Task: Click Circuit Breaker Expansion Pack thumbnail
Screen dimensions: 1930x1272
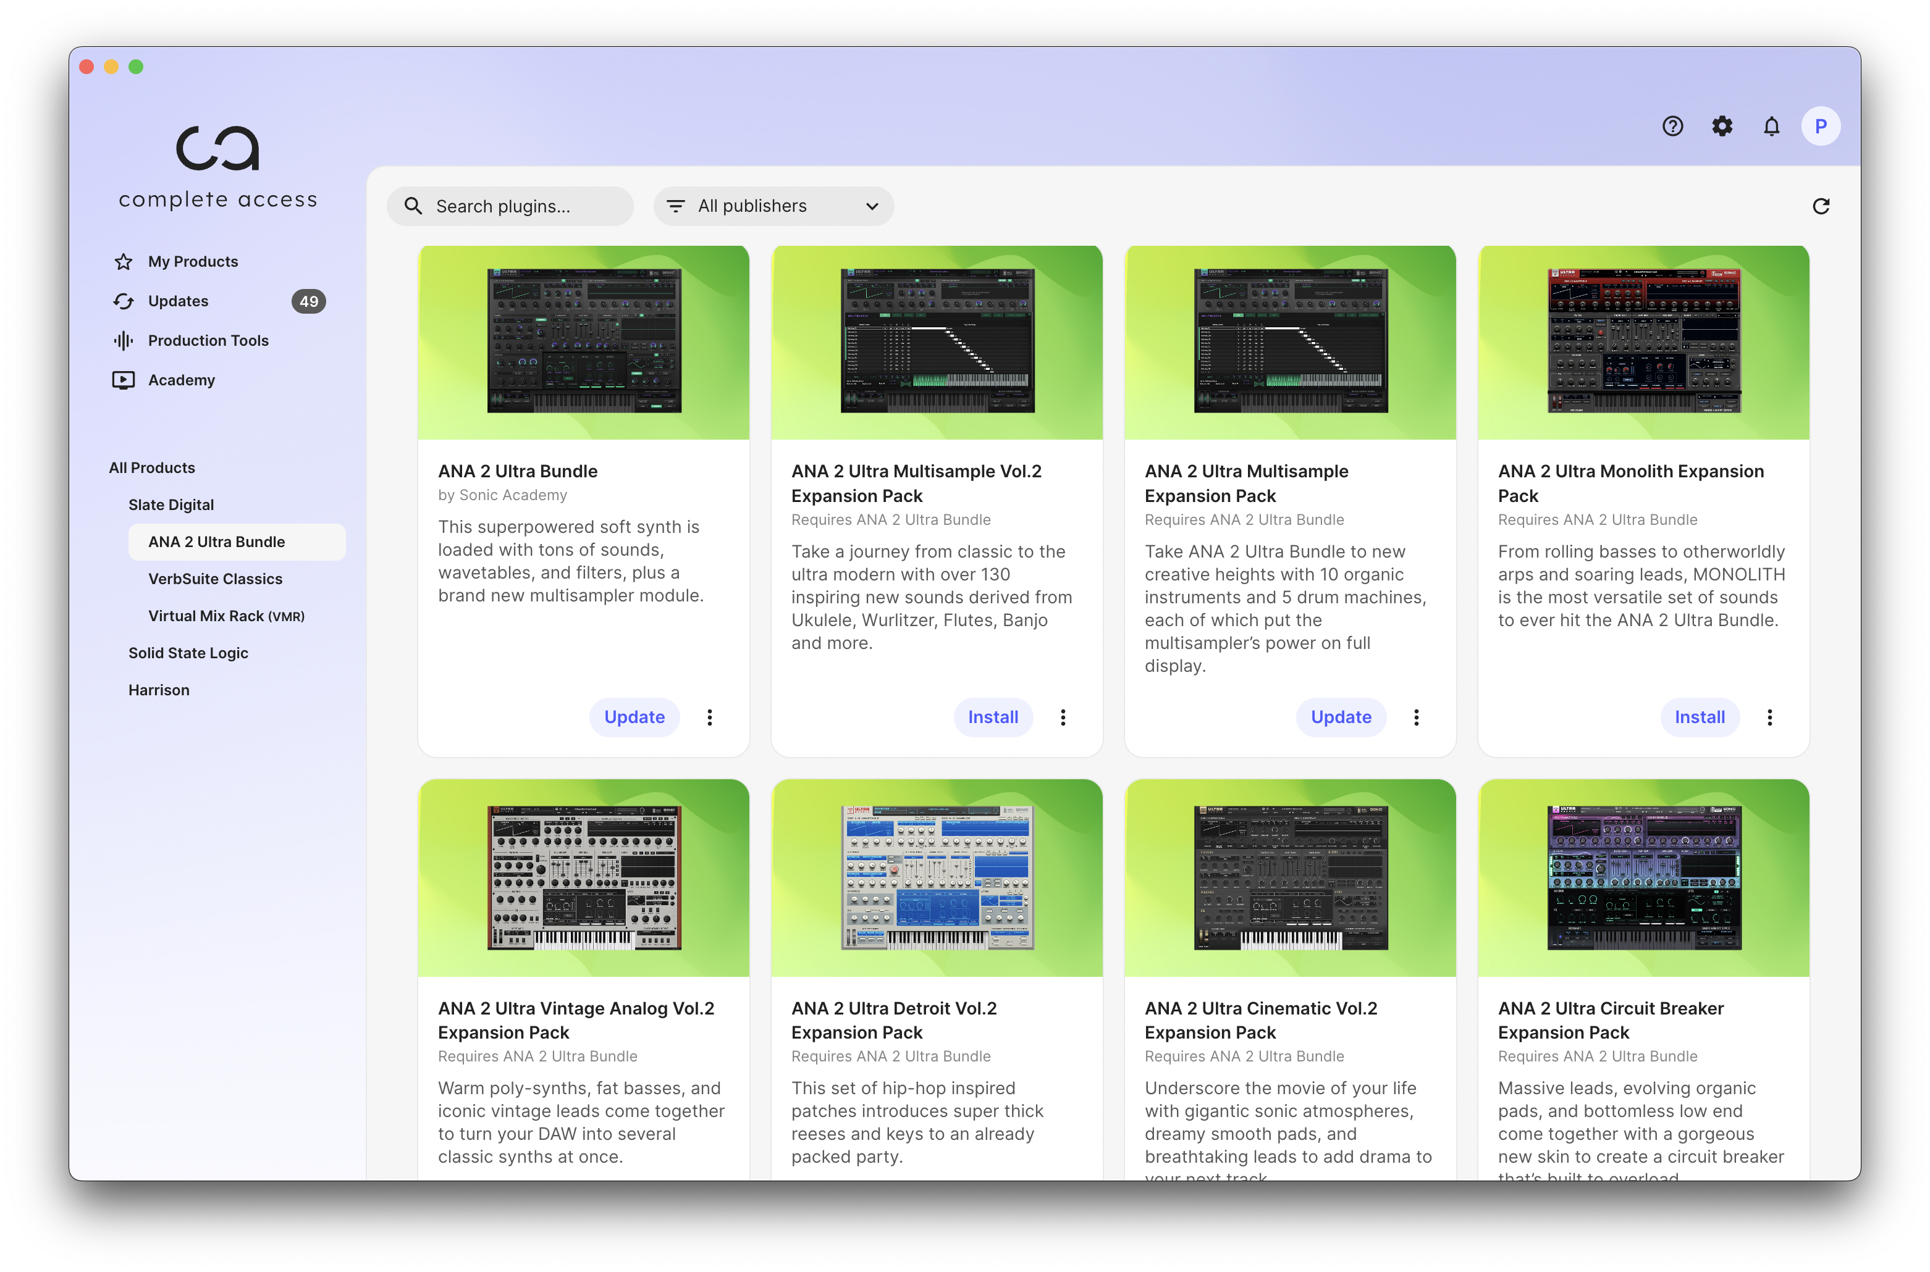Action: pyautogui.click(x=1643, y=878)
